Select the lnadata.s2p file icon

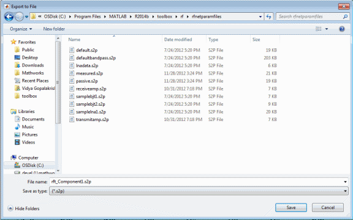(72, 65)
